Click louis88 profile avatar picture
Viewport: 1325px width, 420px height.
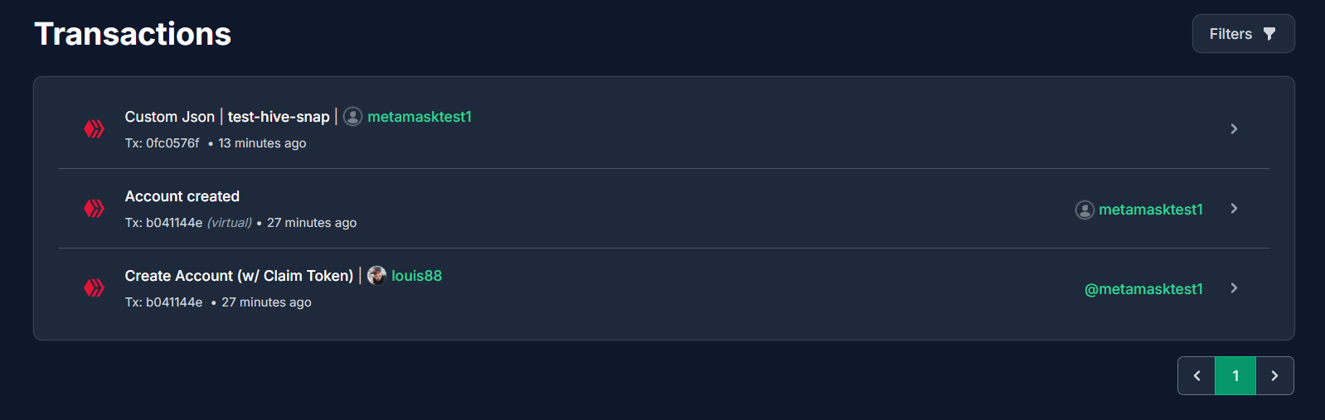[x=376, y=276]
